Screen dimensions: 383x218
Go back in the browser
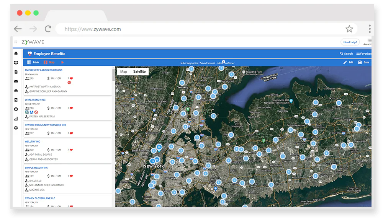tap(18, 29)
